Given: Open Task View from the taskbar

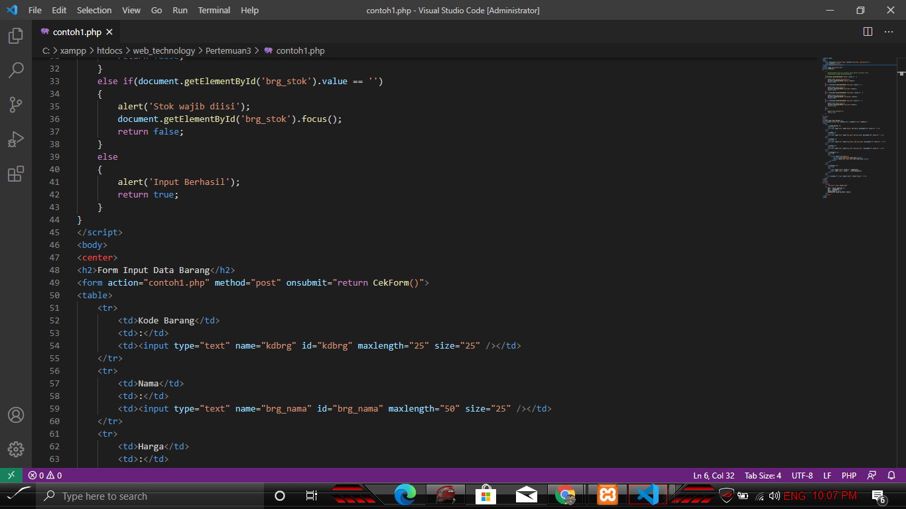Looking at the screenshot, I should click(x=311, y=496).
